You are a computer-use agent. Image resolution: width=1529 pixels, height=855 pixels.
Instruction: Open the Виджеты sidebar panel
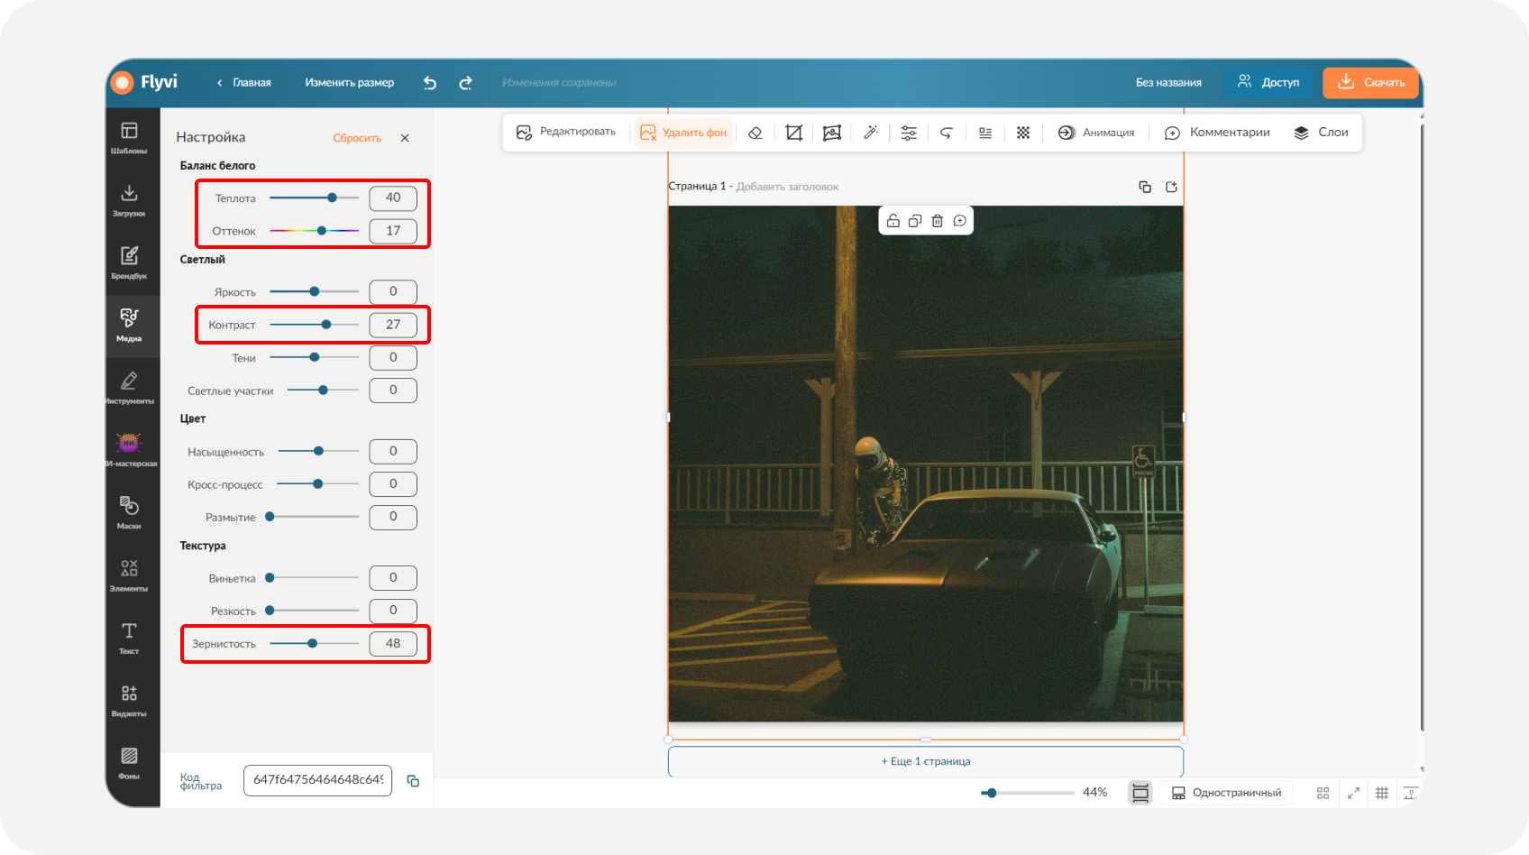click(129, 700)
